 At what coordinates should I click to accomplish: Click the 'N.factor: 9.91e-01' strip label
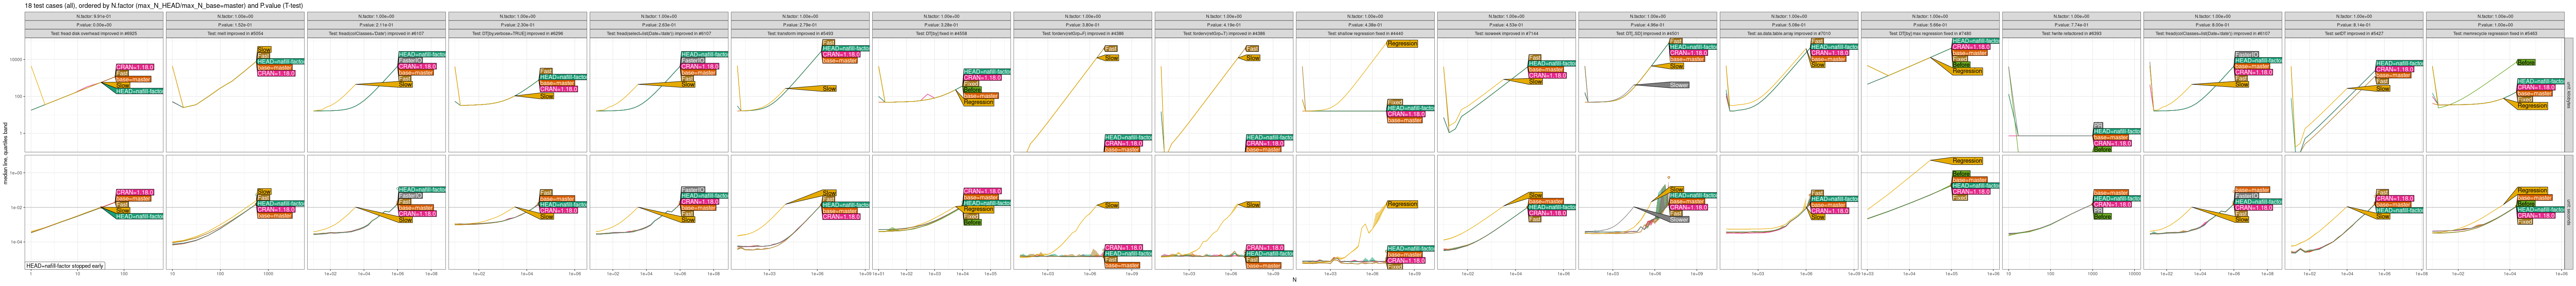pos(94,16)
